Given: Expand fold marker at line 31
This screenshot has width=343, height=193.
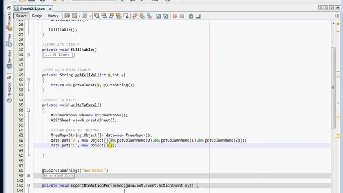Looking at the screenshot, I should [x=28, y=55].
